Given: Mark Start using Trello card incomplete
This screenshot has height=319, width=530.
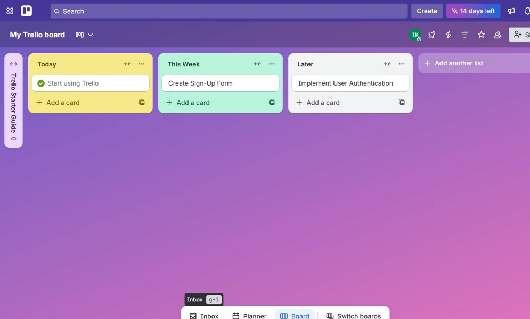Looking at the screenshot, I should click(x=41, y=83).
